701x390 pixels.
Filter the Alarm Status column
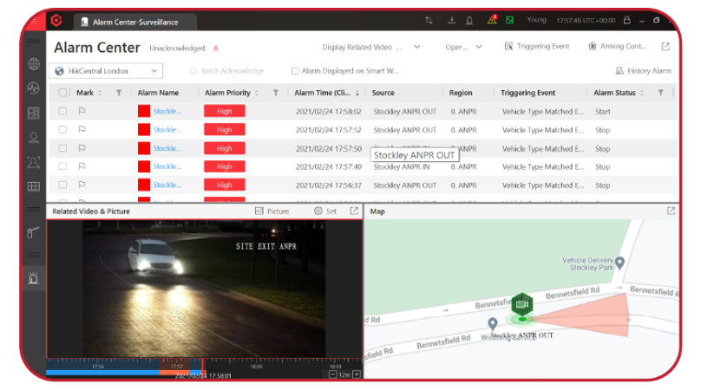(x=660, y=93)
